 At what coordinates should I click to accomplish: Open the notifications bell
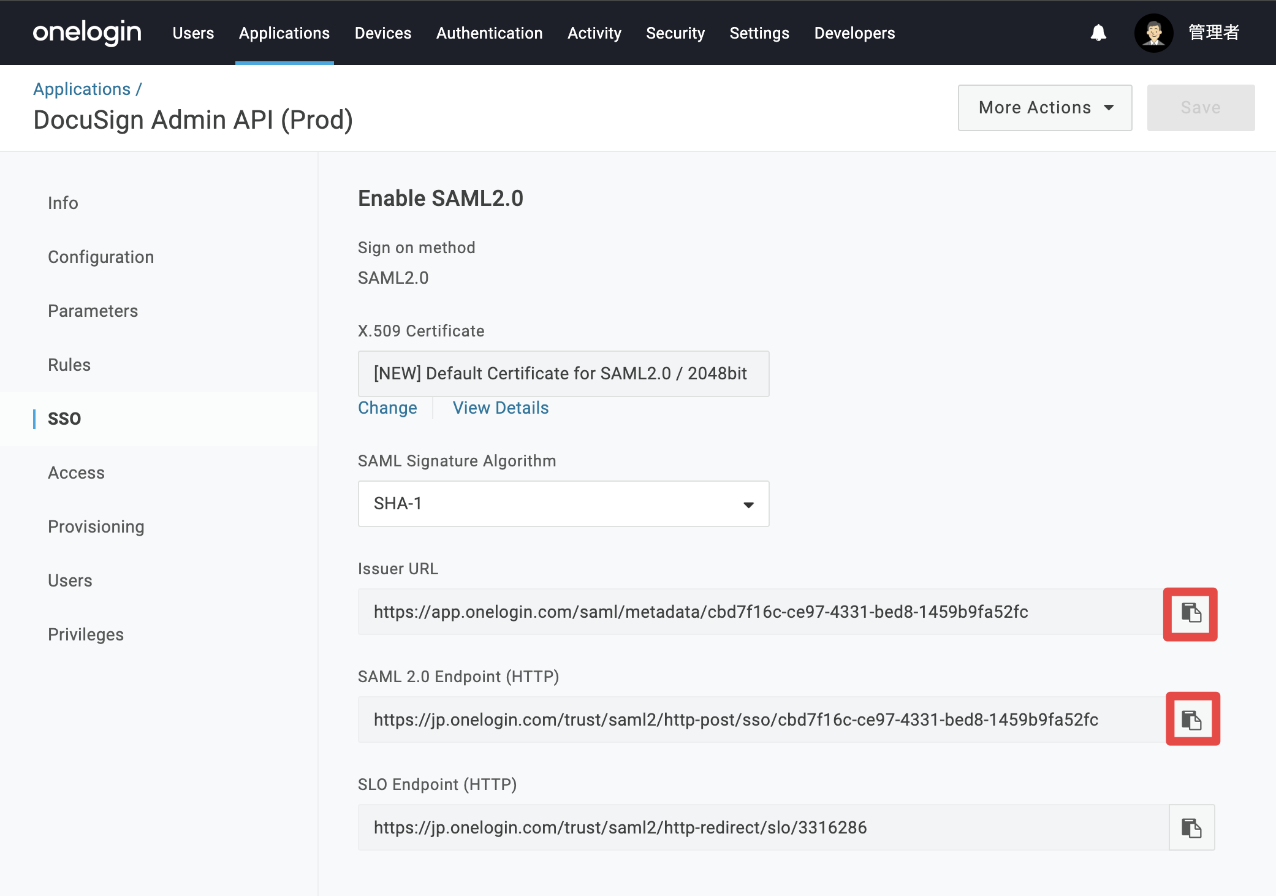click(1098, 32)
